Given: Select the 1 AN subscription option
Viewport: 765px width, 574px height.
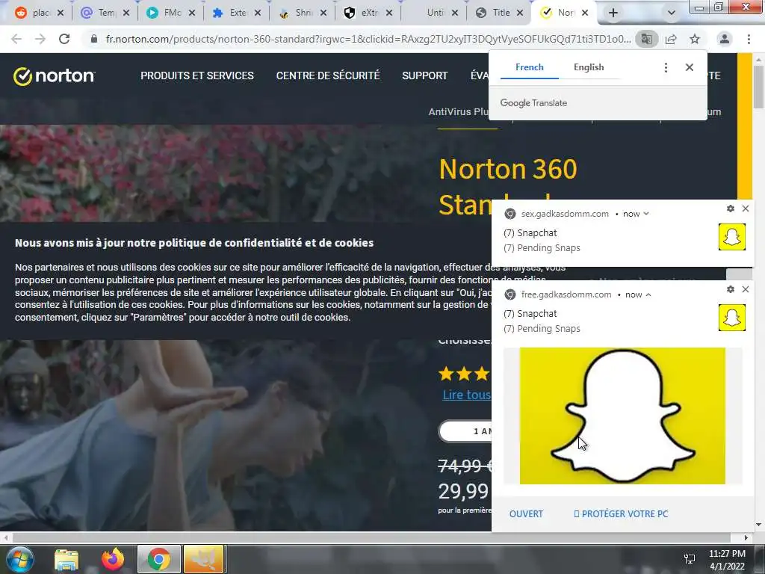Looking at the screenshot, I should [x=466, y=431].
